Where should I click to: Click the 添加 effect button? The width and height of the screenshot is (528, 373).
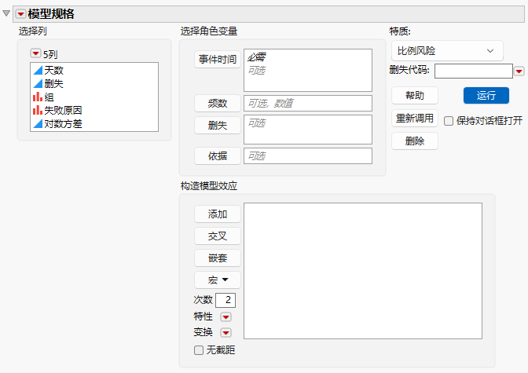pos(218,214)
